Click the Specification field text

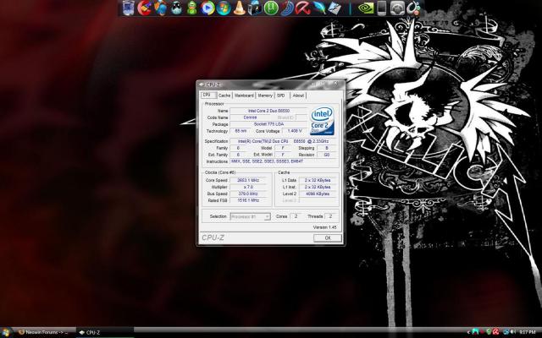(x=284, y=141)
